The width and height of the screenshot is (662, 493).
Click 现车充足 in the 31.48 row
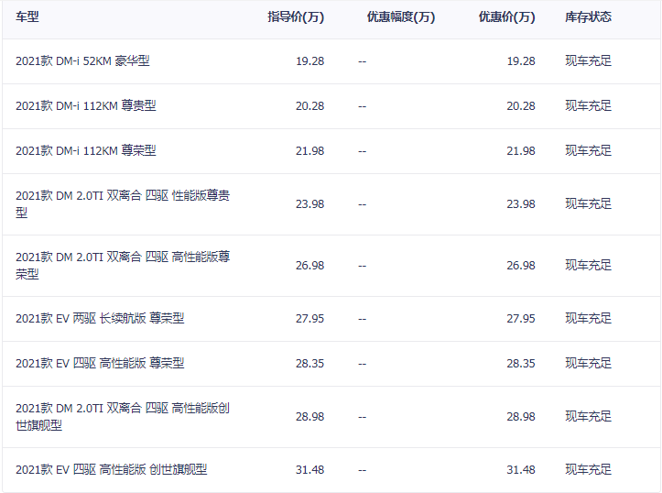588,470
